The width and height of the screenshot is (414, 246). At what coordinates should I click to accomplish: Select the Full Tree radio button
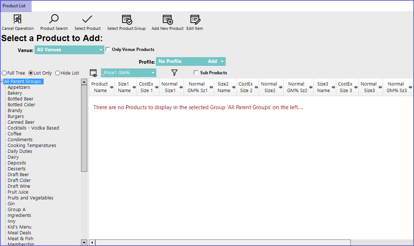pos(4,73)
